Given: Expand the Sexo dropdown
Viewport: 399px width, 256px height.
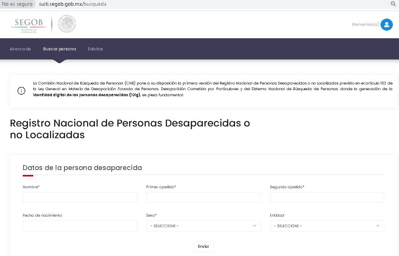Looking at the screenshot, I should (203, 226).
